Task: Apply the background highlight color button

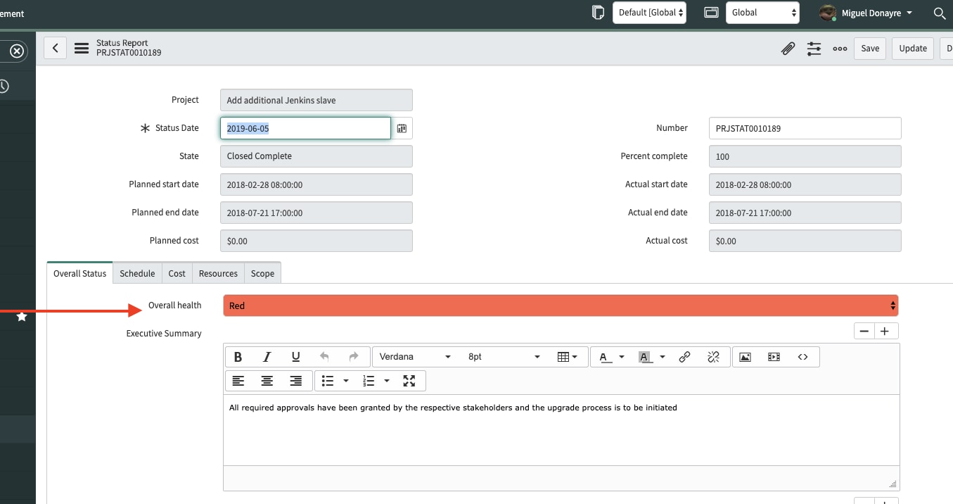Action: (x=644, y=357)
